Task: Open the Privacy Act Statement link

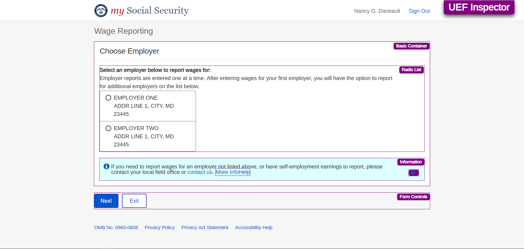Action: 205,228
